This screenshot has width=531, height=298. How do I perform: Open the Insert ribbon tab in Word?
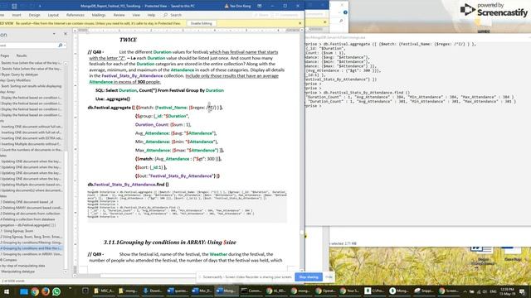(17, 15)
